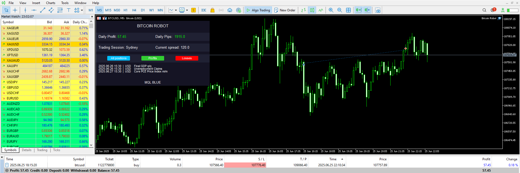Zoom in on the chart
This screenshot has width=520, height=173.
[x=331, y=10]
